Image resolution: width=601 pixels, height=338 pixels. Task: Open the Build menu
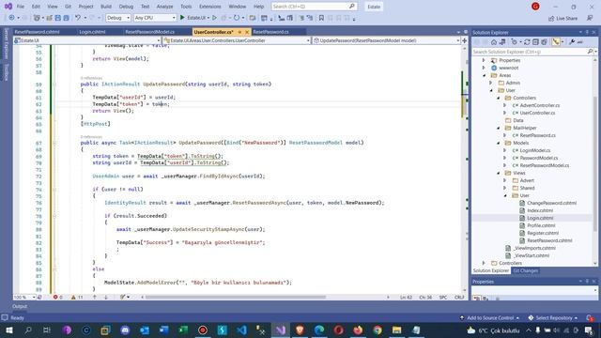(x=106, y=7)
